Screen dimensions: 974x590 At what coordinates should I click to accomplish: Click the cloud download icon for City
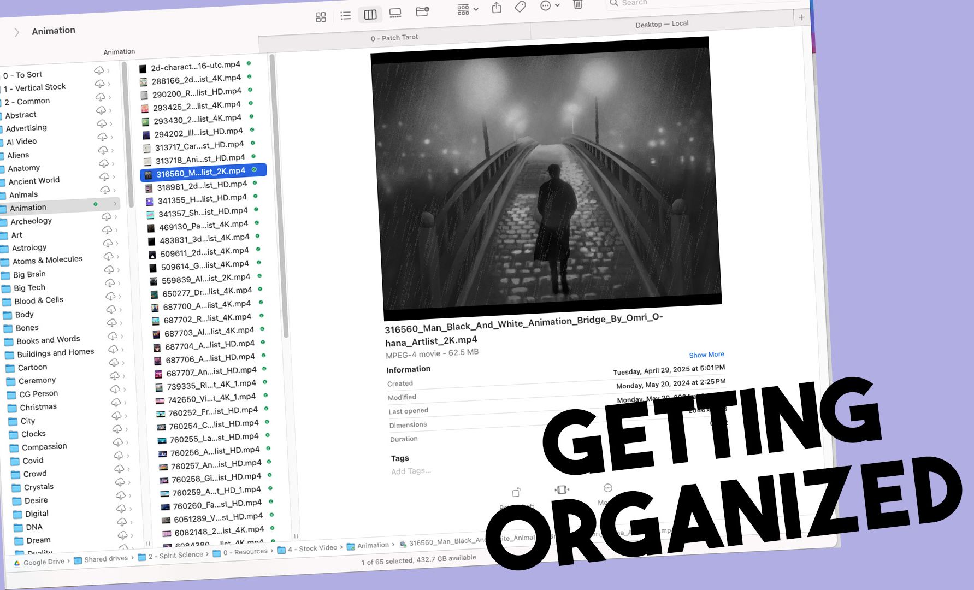117,416
